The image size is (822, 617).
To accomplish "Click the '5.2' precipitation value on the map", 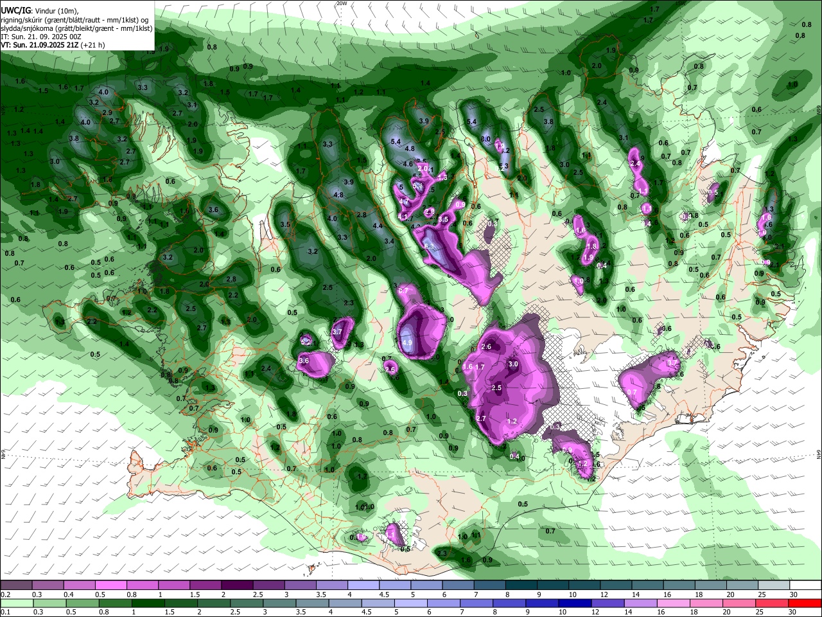I will pos(306,341).
